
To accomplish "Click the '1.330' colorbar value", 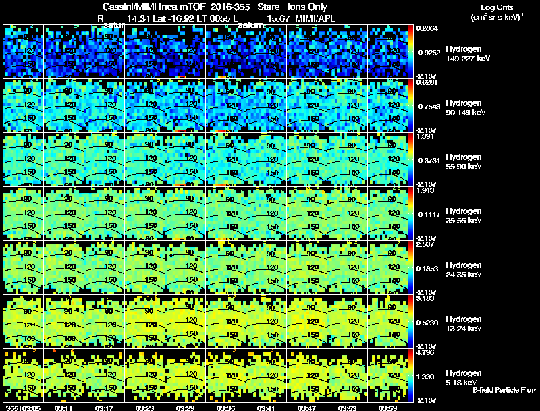I will pos(425,377).
